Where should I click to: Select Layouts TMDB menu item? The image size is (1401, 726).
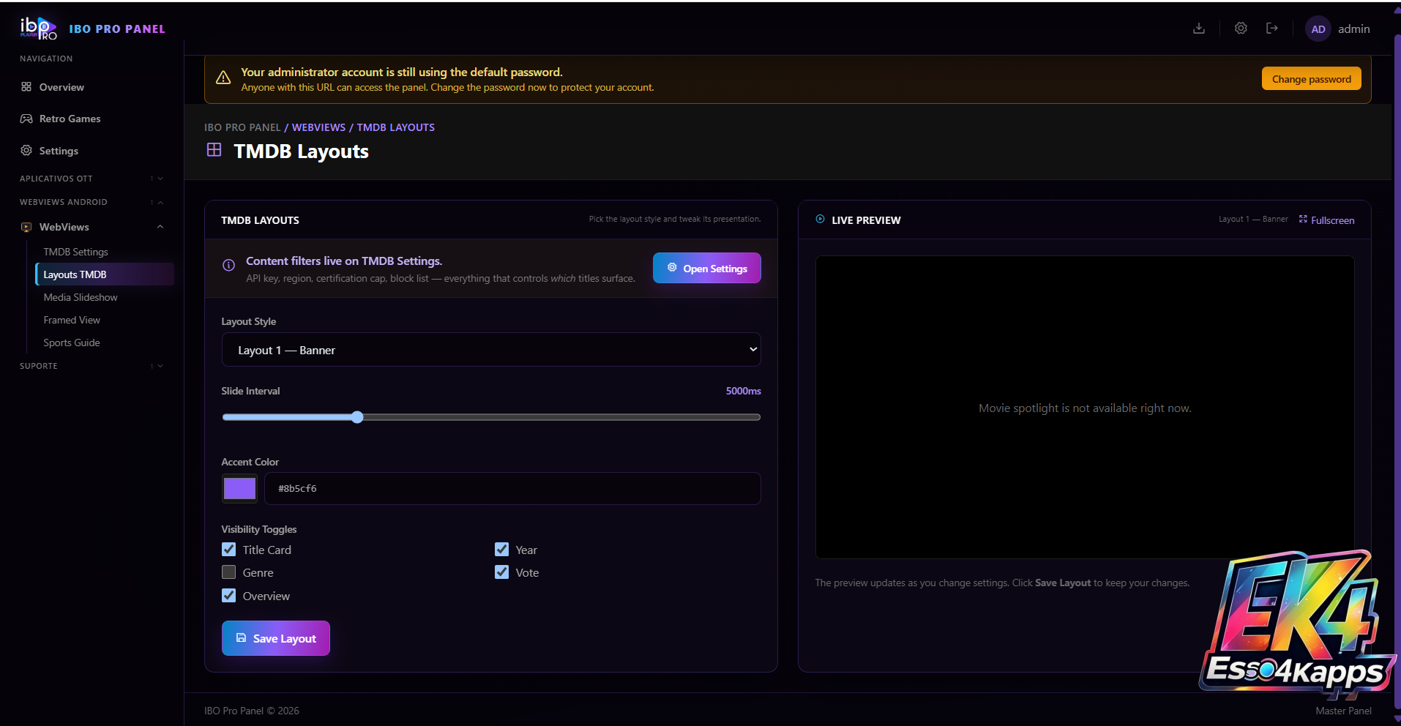coord(105,274)
